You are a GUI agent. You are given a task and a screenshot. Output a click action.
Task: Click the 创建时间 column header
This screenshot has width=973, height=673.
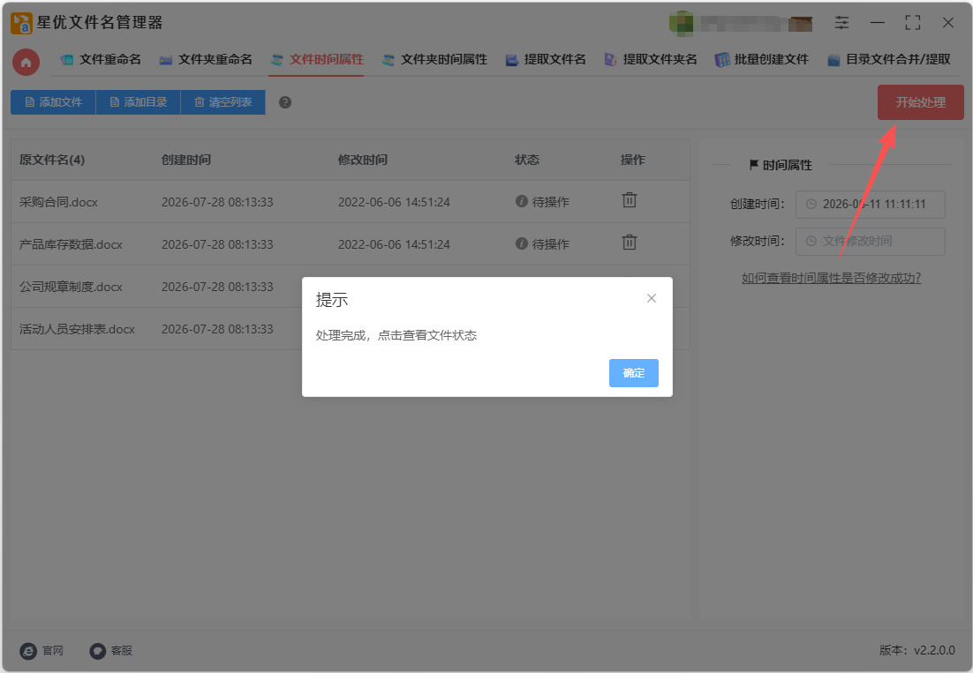(186, 160)
